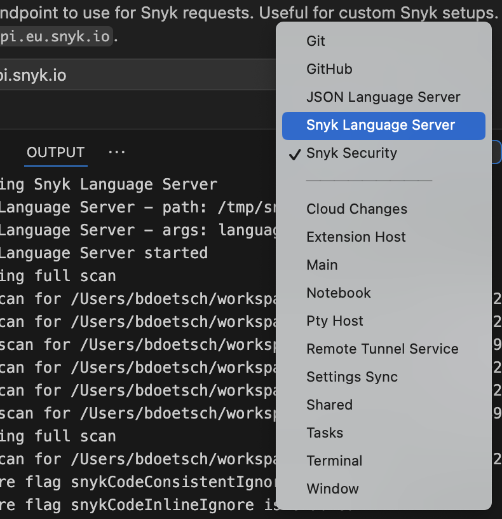Choose Extension Host output channel
Screen dimensions: 502x519
click(x=356, y=237)
